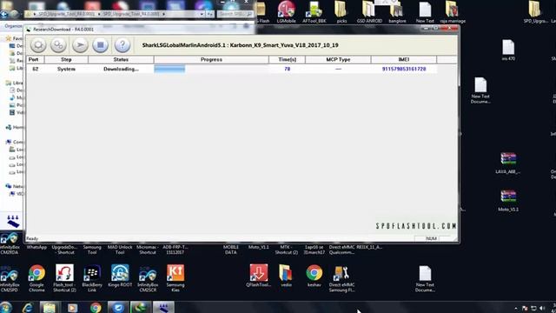Select the SPD_Upgra... folder on desktop
Screen dimensions: 556x313
pos(535,12)
